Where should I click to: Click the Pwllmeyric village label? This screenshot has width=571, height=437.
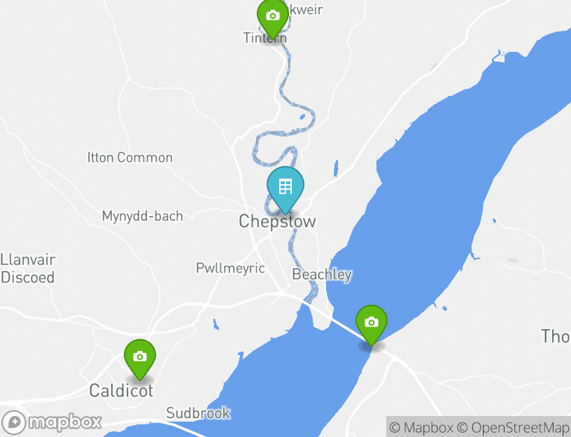click(x=230, y=268)
